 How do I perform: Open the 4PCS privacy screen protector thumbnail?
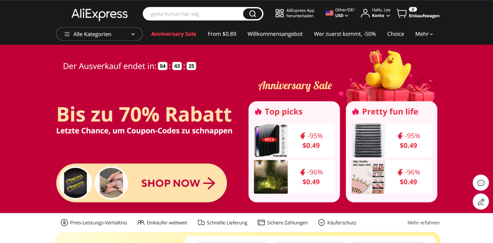point(271,141)
